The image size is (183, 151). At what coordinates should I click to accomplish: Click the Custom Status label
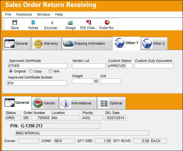tap(119, 61)
